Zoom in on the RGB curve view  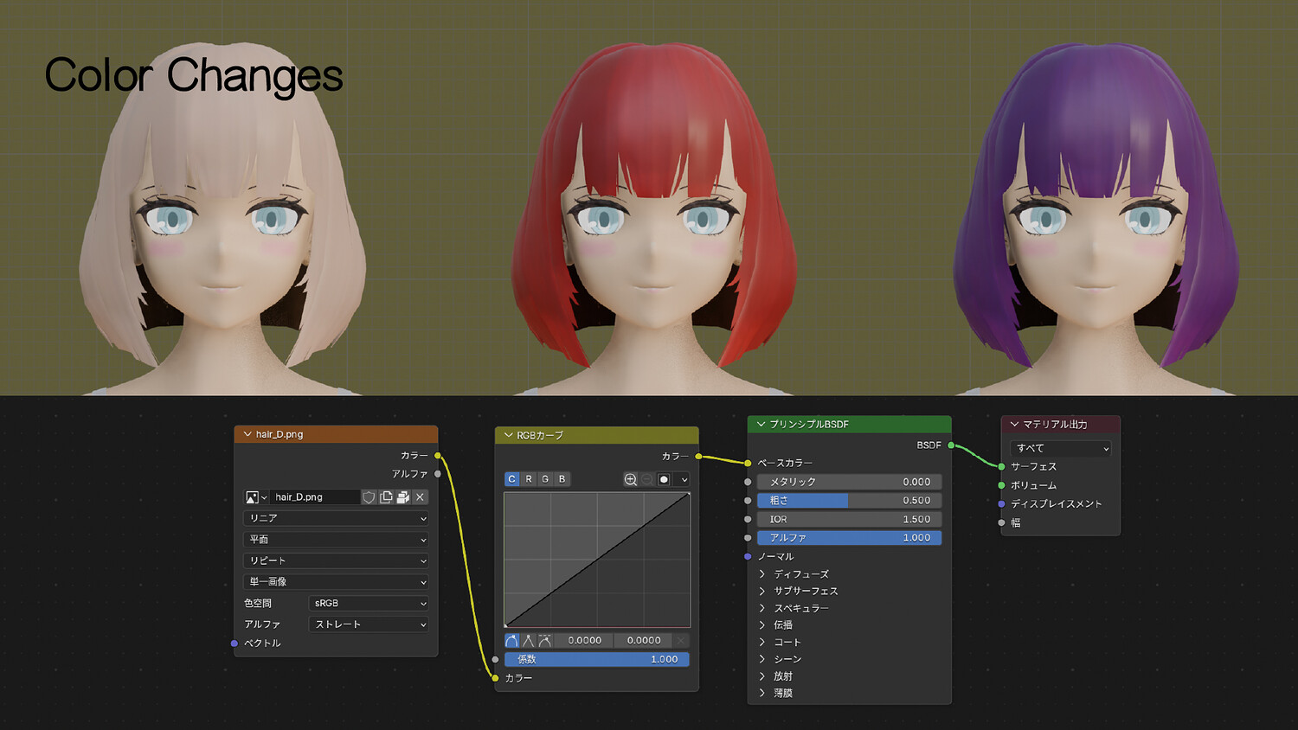pos(631,479)
